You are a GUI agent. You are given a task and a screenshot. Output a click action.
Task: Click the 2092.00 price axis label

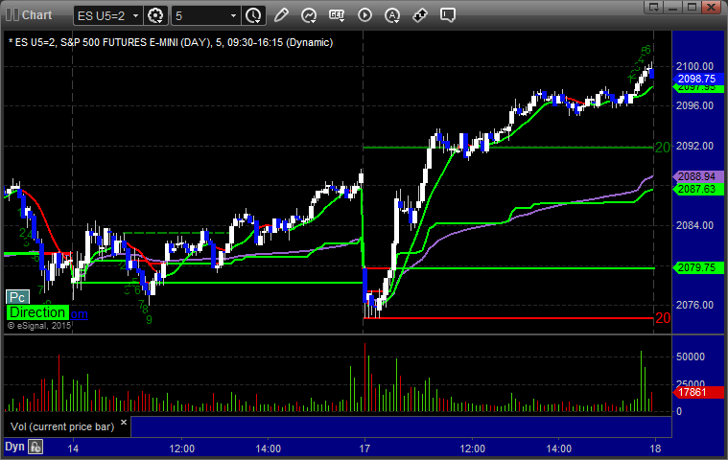tap(694, 146)
